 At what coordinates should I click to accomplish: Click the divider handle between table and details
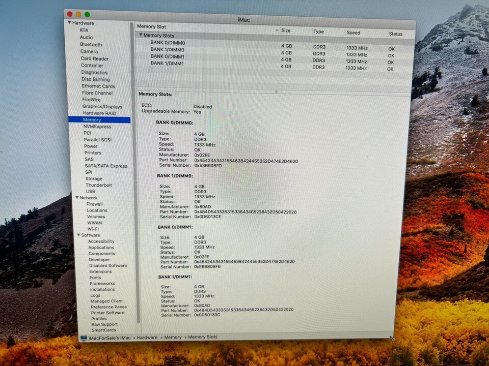click(x=276, y=92)
